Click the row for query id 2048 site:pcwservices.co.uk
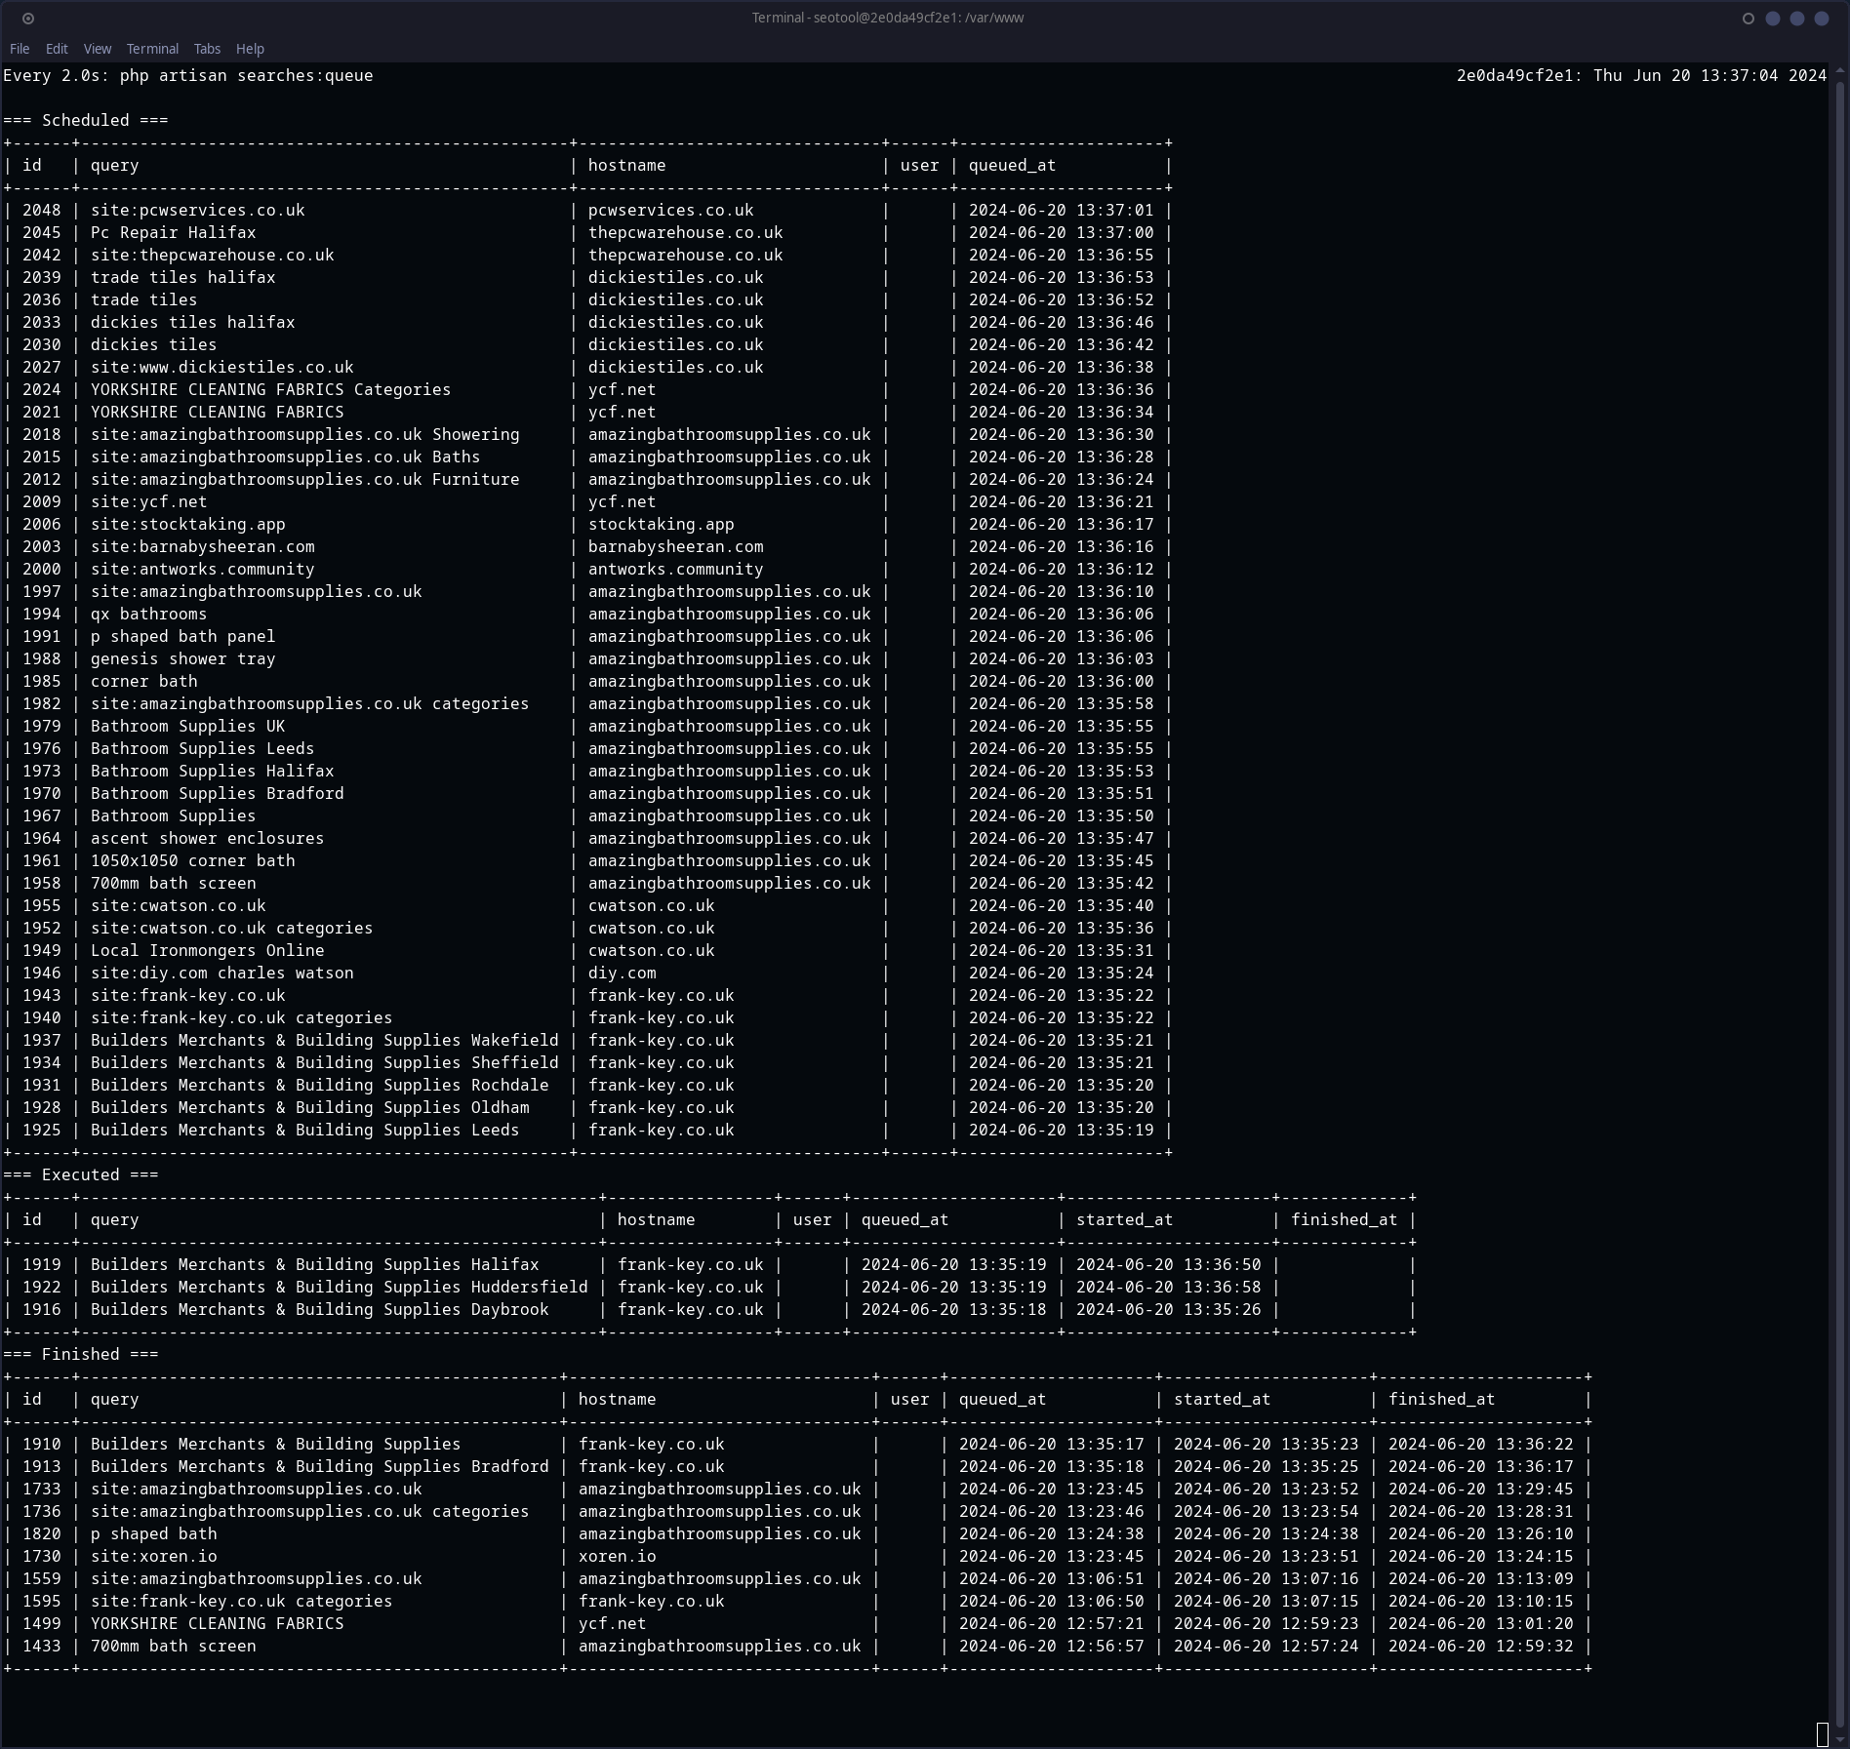This screenshot has width=1850, height=1749. (x=195, y=210)
